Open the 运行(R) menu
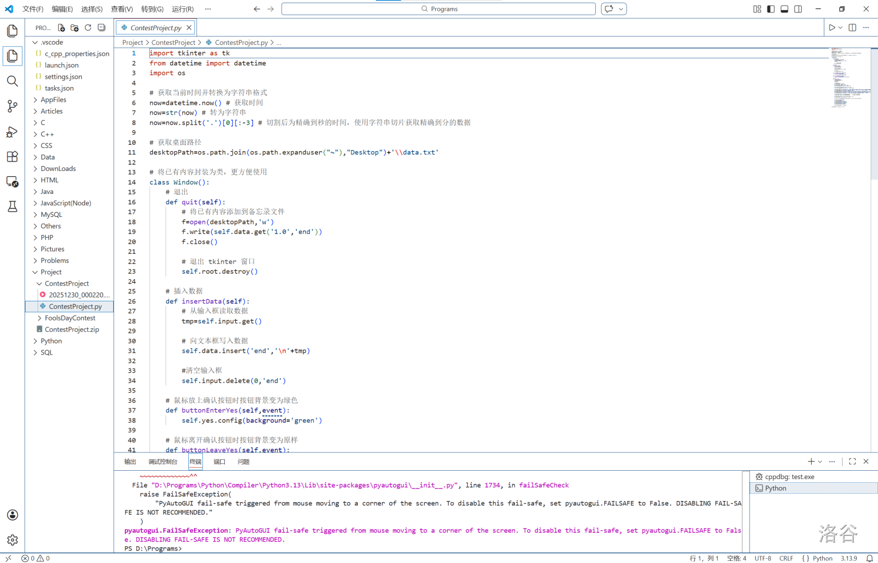Viewport: 878px width, 563px height. [182, 9]
